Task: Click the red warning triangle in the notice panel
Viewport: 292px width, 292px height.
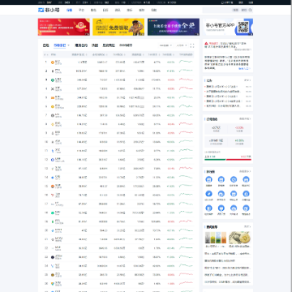Action: tap(206, 43)
